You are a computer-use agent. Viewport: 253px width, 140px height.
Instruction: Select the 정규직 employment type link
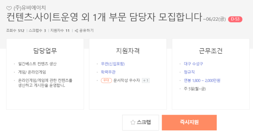click(189, 72)
